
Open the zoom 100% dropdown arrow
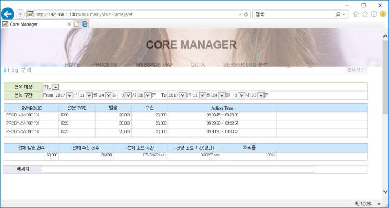(x=379, y=204)
